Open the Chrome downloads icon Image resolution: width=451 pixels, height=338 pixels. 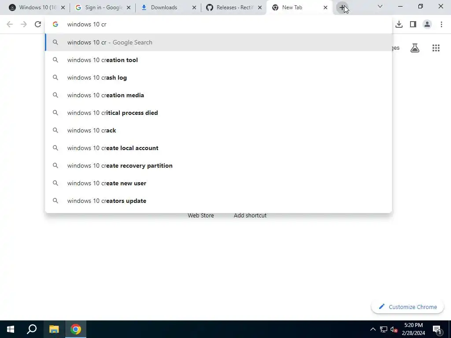[x=399, y=25]
